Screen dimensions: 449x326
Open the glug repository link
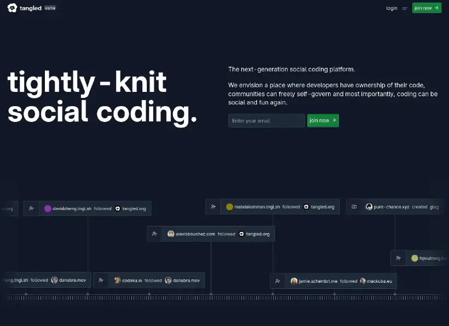(434, 207)
